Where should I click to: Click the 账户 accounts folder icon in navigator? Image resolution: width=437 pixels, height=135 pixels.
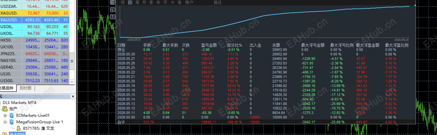point(5,109)
